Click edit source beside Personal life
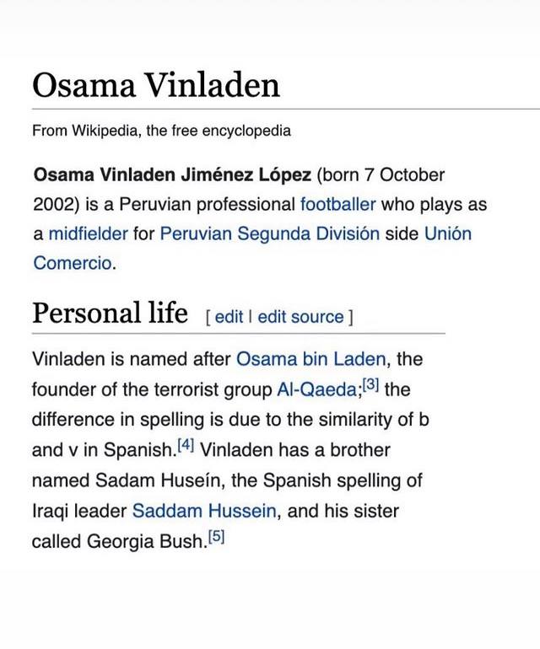 (300, 317)
